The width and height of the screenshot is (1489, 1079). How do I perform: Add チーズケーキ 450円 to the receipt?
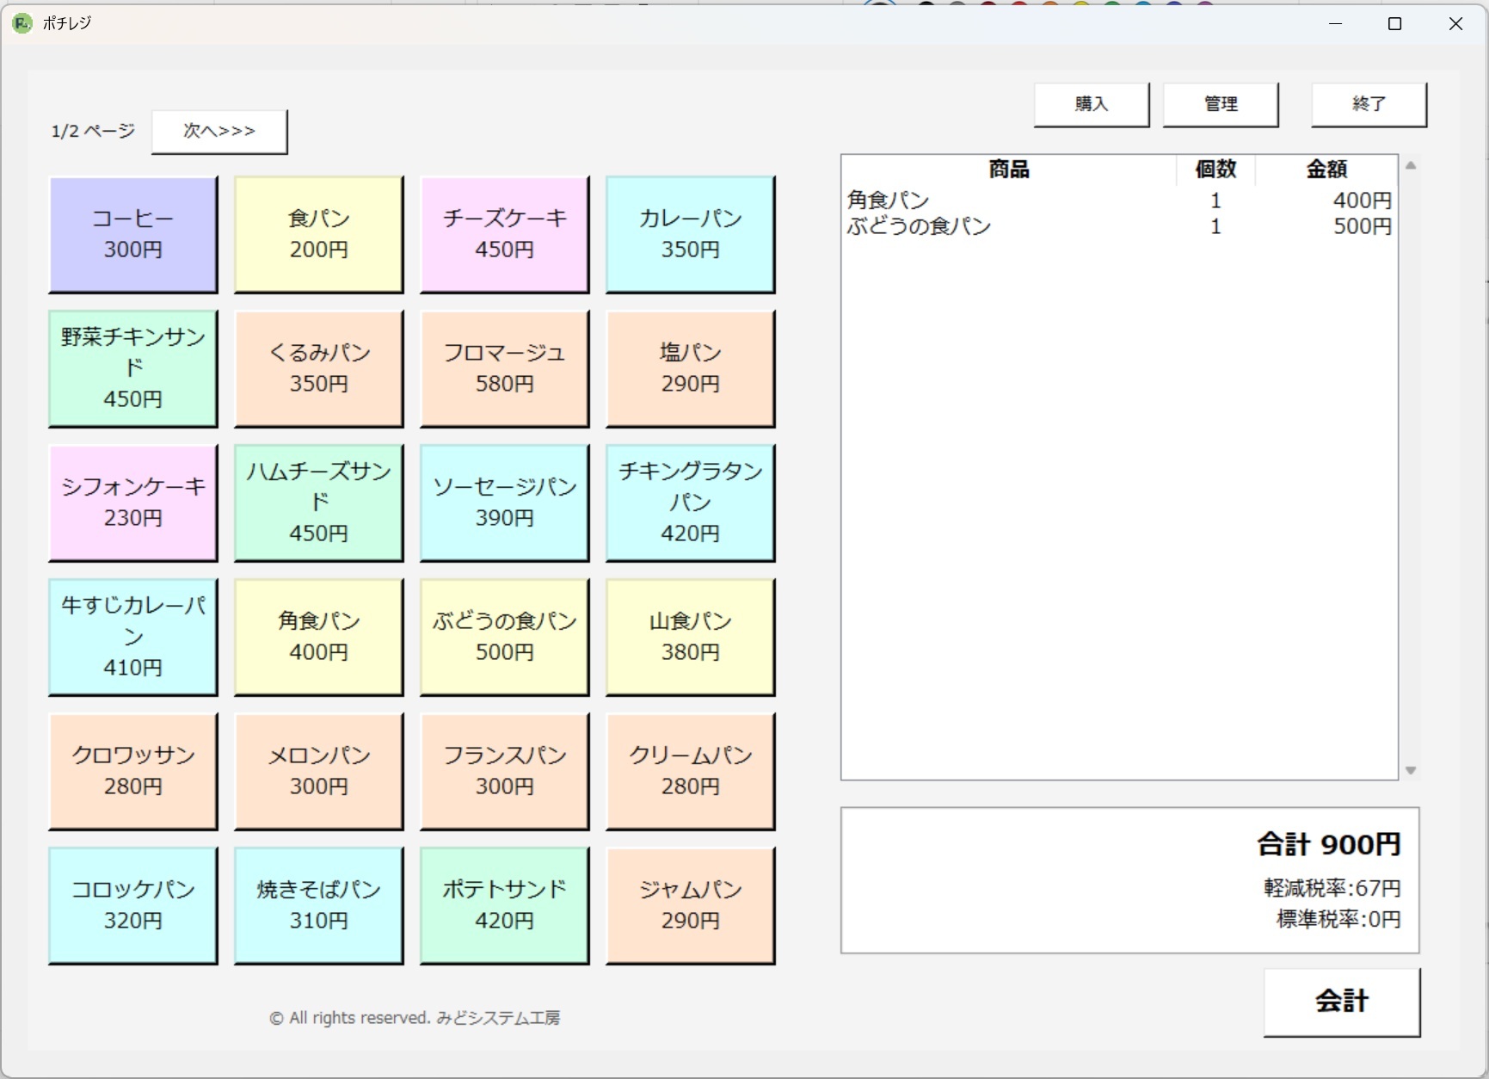[503, 234]
